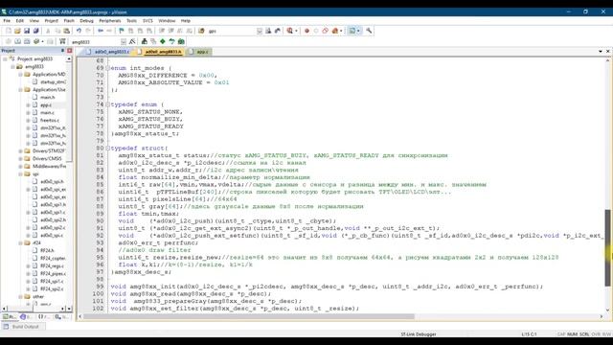The height and width of the screenshot is (345, 613).
Task: Open the find text combo dropdown
Action: point(260,31)
